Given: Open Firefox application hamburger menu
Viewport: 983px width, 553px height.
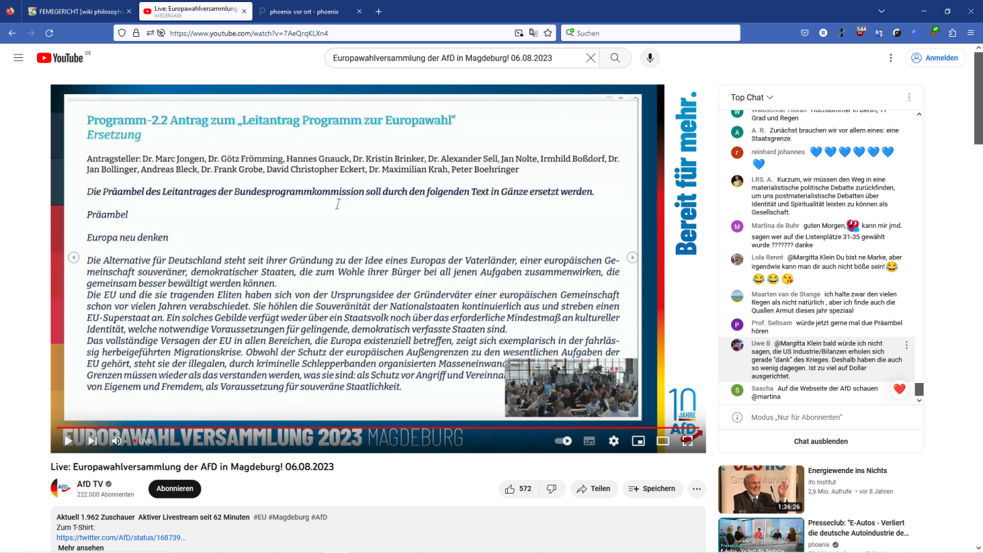Looking at the screenshot, I should pyautogui.click(x=971, y=33).
